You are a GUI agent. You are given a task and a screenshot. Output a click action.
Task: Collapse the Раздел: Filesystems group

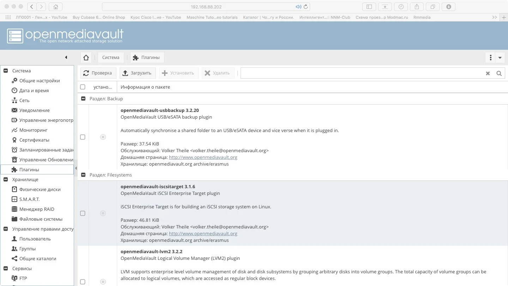84,175
